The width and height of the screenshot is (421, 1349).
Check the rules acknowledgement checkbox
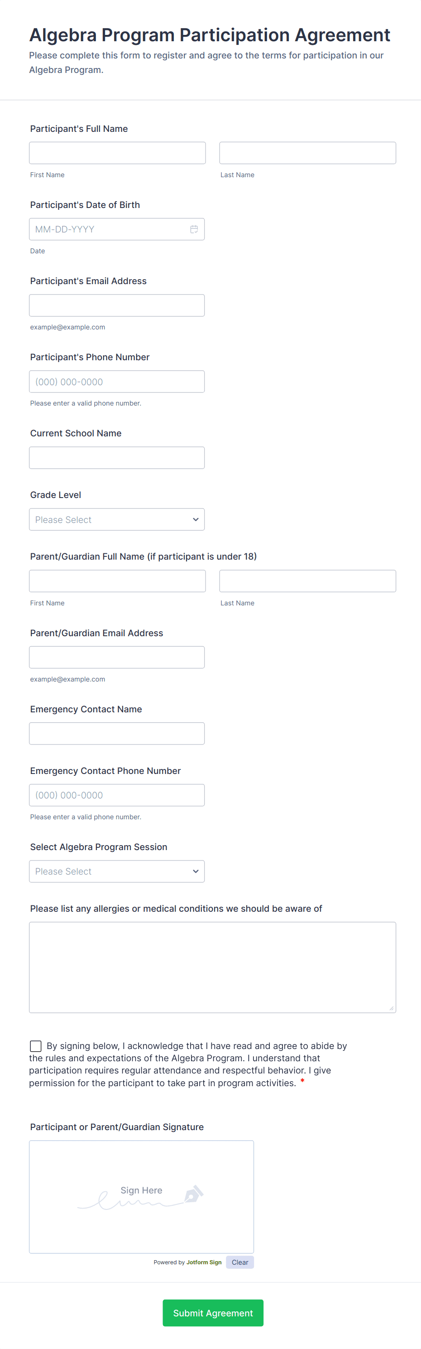(36, 1046)
